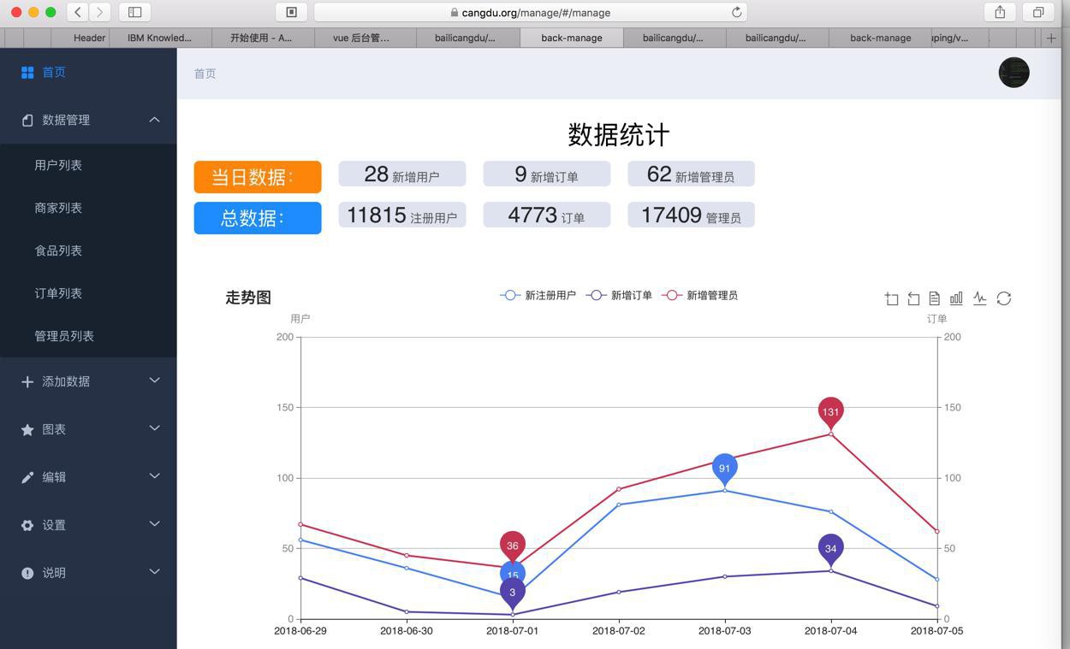This screenshot has height=649, width=1070.
Task: Click the reader view toolbar button
Action: (x=291, y=12)
